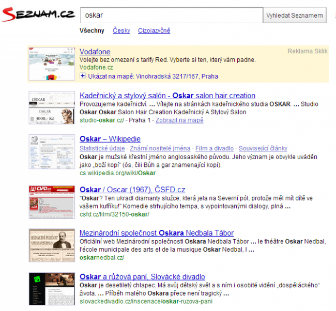Select the Všechny filter tab

click(x=92, y=30)
